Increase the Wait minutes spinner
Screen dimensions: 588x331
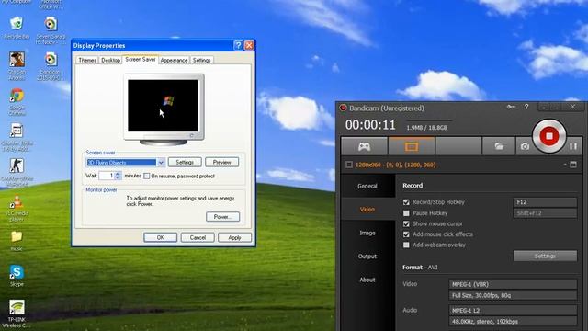(118, 174)
